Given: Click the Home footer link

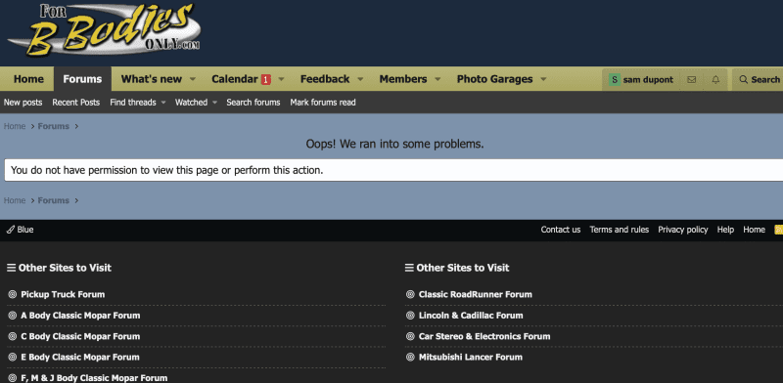Looking at the screenshot, I should point(754,230).
